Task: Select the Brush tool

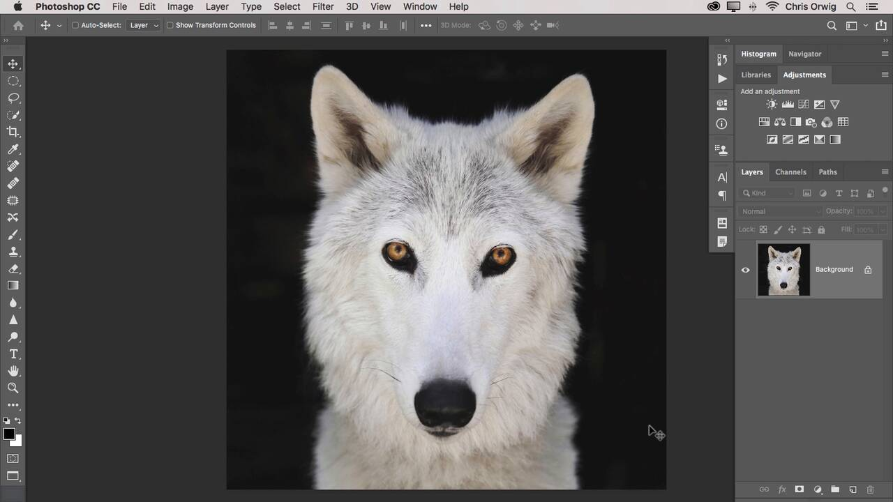Action: [13, 235]
